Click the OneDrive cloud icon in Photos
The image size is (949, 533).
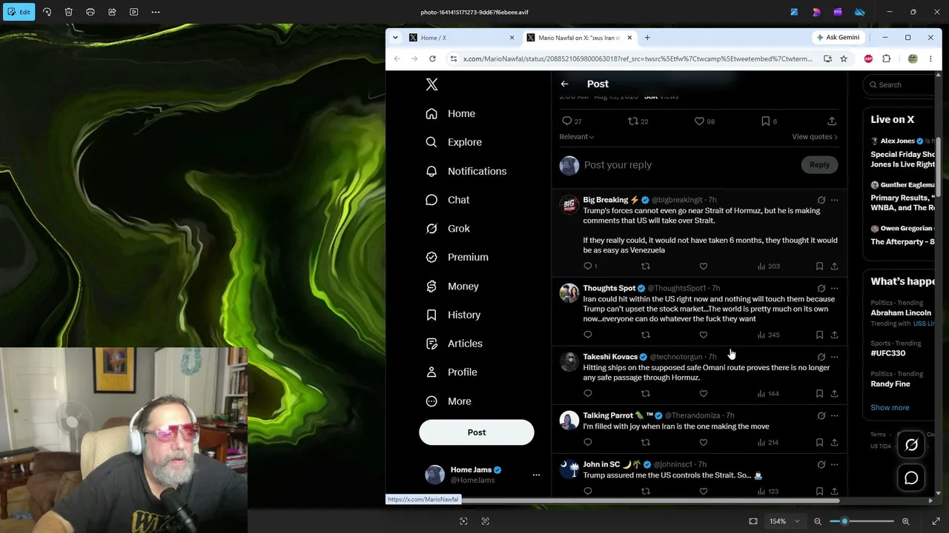860,12
